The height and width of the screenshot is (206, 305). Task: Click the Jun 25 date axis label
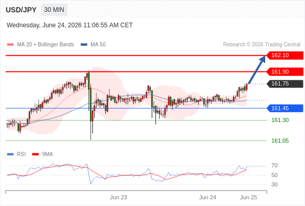(x=249, y=197)
